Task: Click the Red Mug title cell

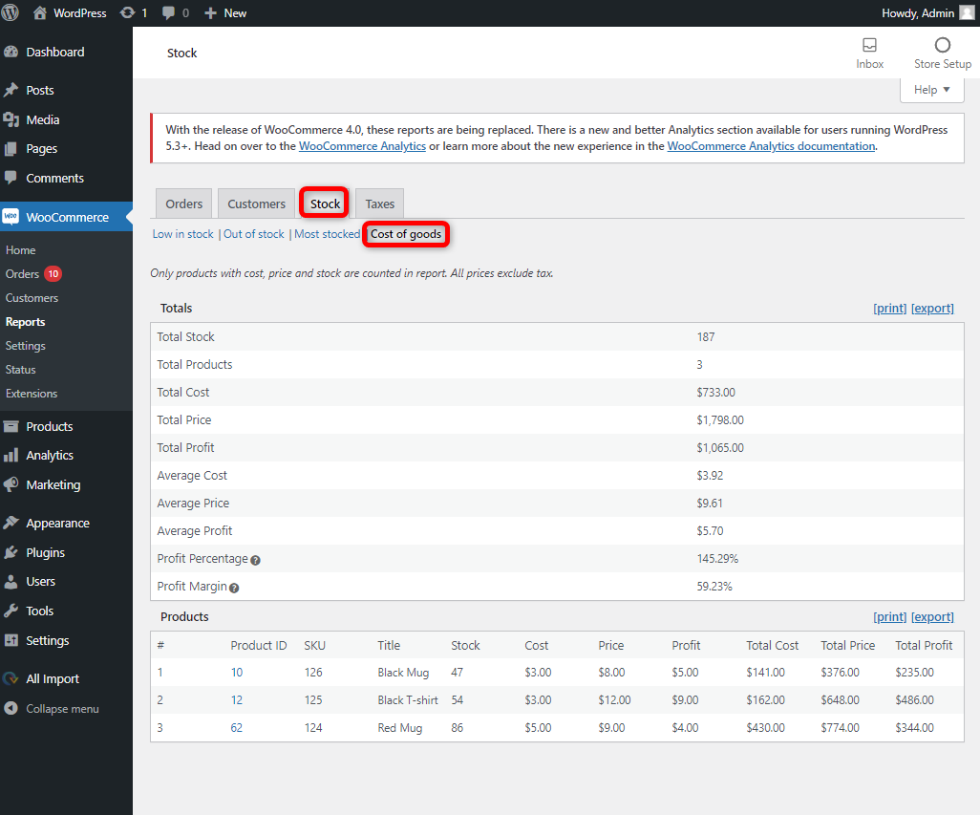Action: tap(400, 727)
